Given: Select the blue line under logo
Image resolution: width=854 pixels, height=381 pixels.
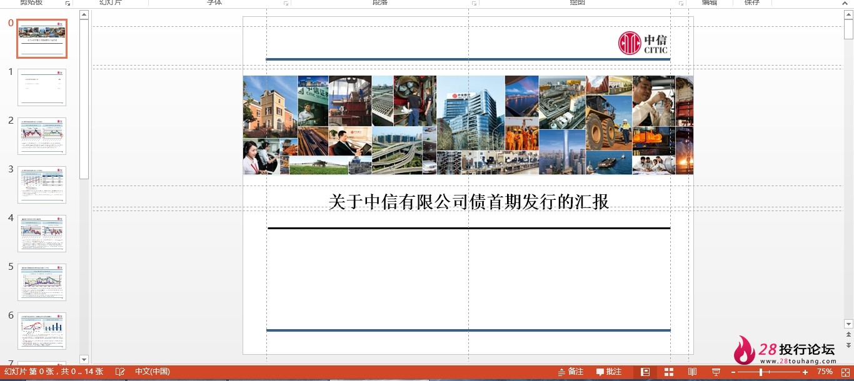Looking at the screenshot, I should click(x=468, y=59).
